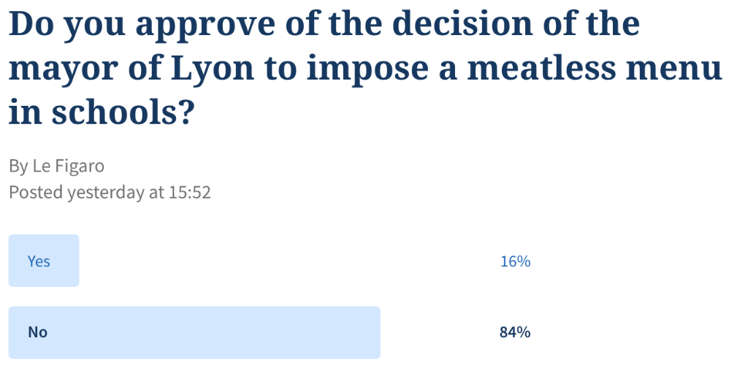Click the word 'By' in the byline
This screenshot has height=365, width=748.
click(x=18, y=166)
